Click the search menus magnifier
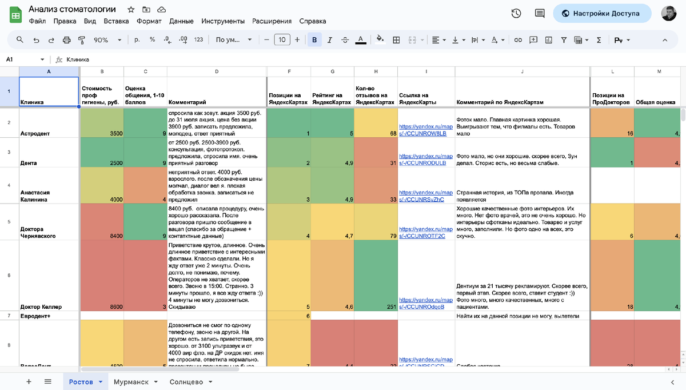The image size is (686, 390). 20,40
